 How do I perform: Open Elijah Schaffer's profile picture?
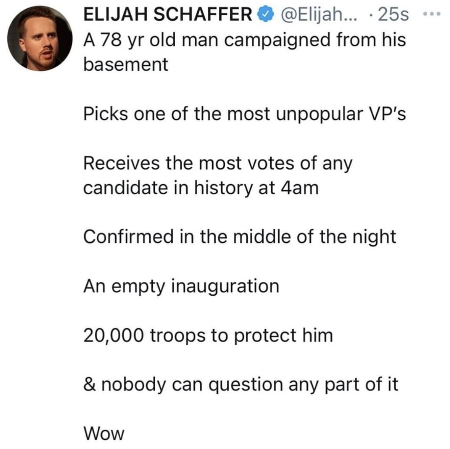click(x=40, y=38)
